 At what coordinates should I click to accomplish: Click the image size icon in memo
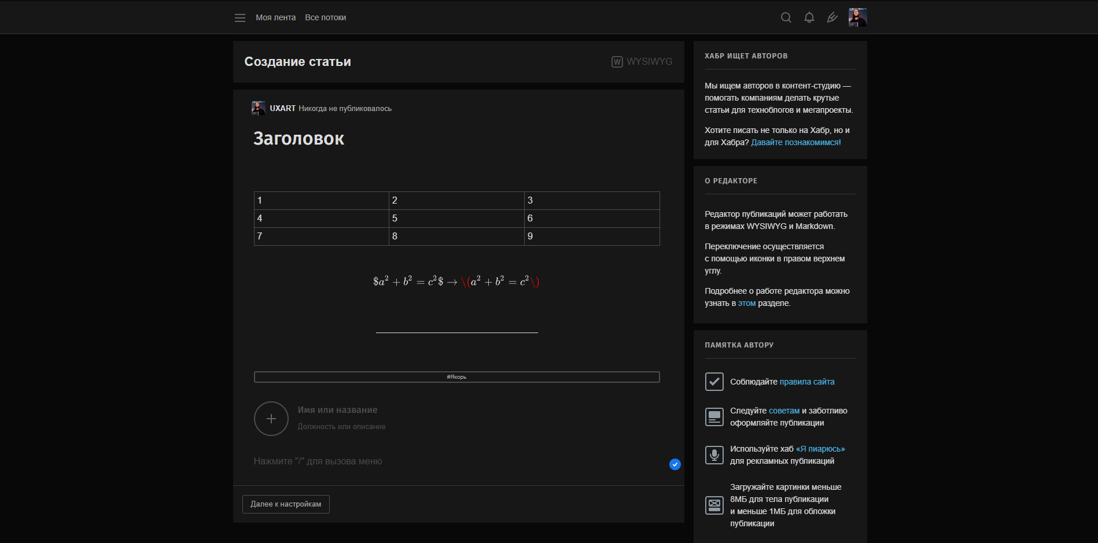click(x=714, y=505)
